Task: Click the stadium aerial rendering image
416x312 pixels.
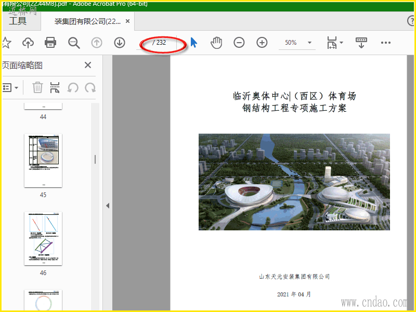Action: 294,181
